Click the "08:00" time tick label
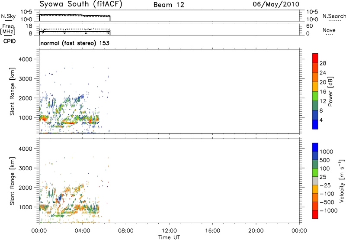Image resolution: width=346 pixels, height=240 pixels. 126,231
